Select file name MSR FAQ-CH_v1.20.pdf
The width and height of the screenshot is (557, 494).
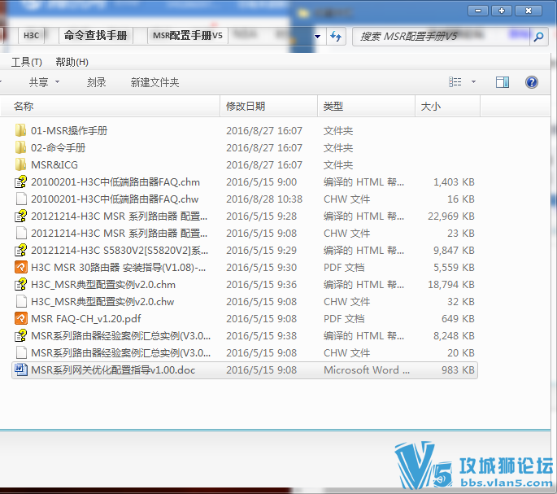click(x=85, y=318)
